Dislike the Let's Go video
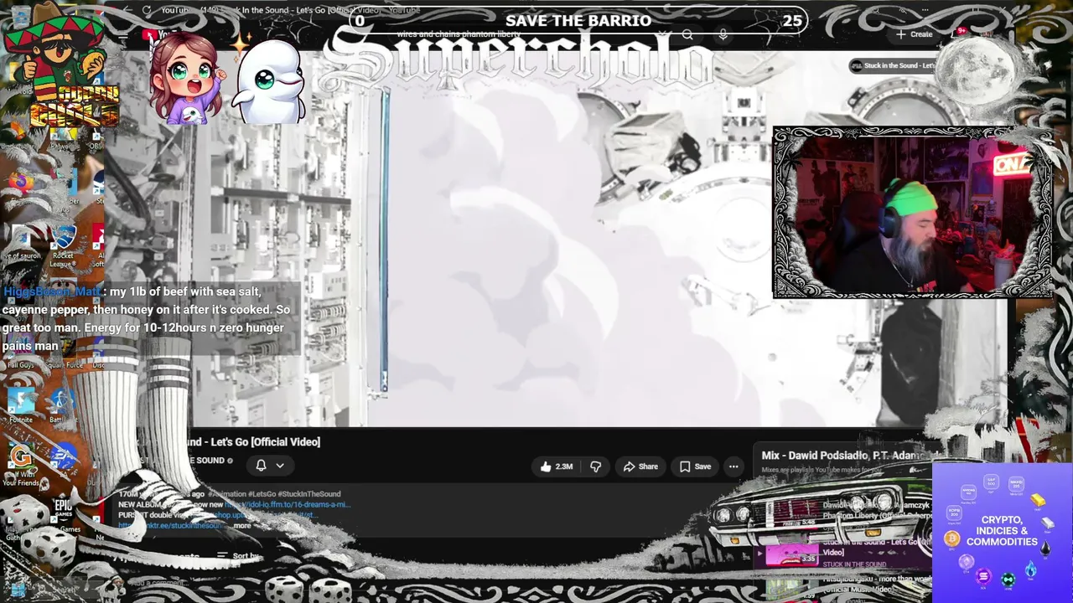 (x=596, y=466)
